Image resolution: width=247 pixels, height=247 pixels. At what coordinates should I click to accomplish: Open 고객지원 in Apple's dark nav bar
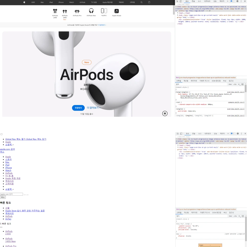[x=132, y=2]
